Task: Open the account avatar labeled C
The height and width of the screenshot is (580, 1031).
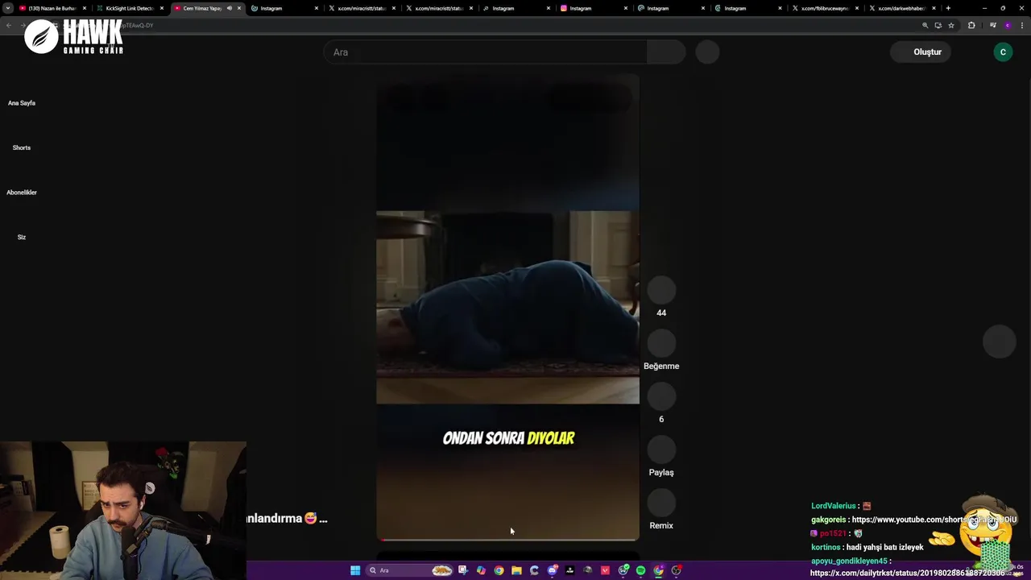Action: [x=1003, y=52]
